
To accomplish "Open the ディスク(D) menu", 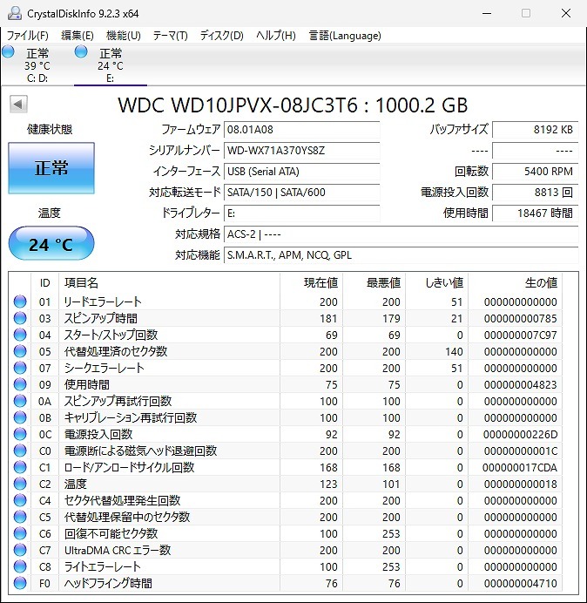I will pyautogui.click(x=222, y=36).
